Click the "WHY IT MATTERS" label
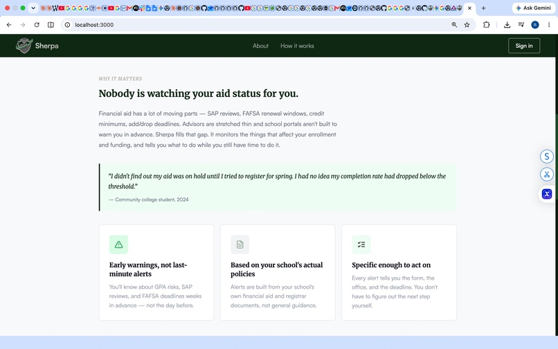Screen dimensions: 558x349 point(120,79)
